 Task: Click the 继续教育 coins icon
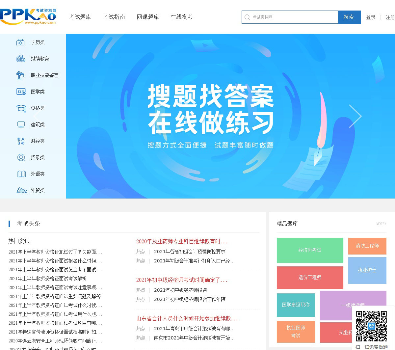[x=21, y=59]
